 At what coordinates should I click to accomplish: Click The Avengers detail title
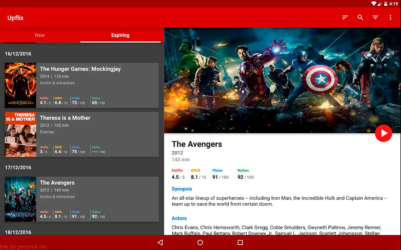197,144
